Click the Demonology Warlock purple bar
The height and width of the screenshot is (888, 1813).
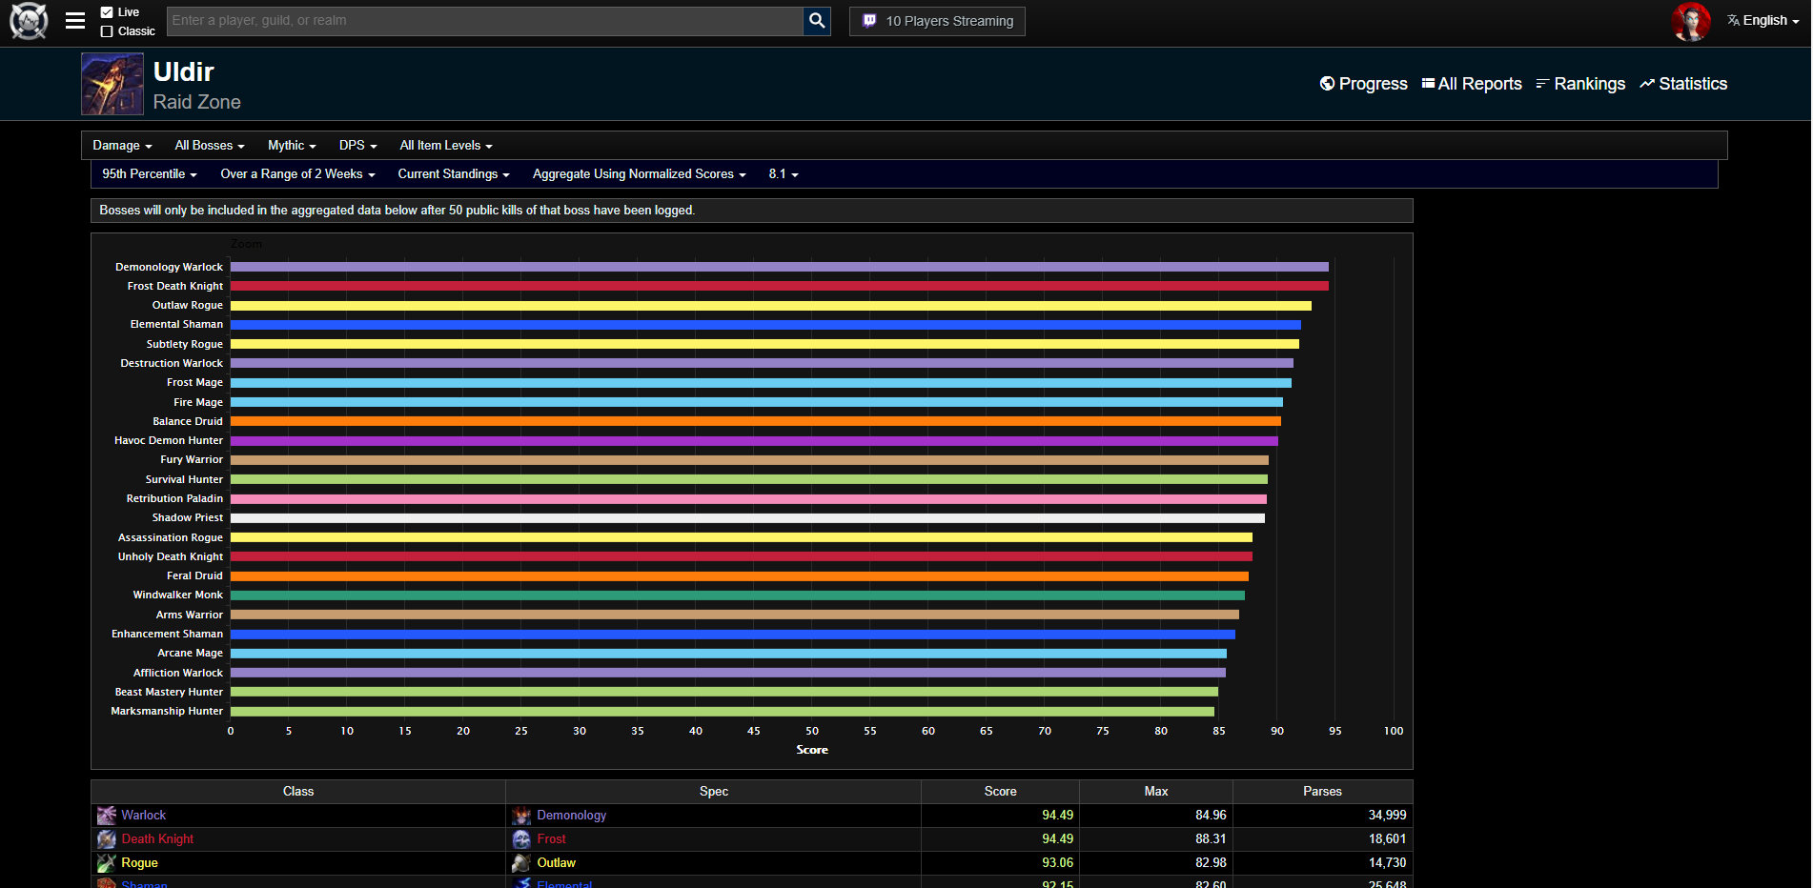click(x=780, y=267)
